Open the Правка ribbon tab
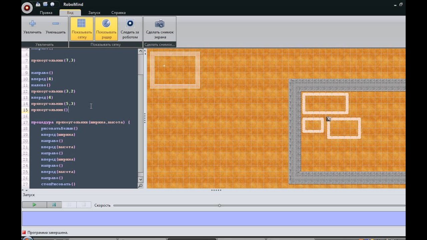Screen dimensions: 427x240 (x=46, y=13)
